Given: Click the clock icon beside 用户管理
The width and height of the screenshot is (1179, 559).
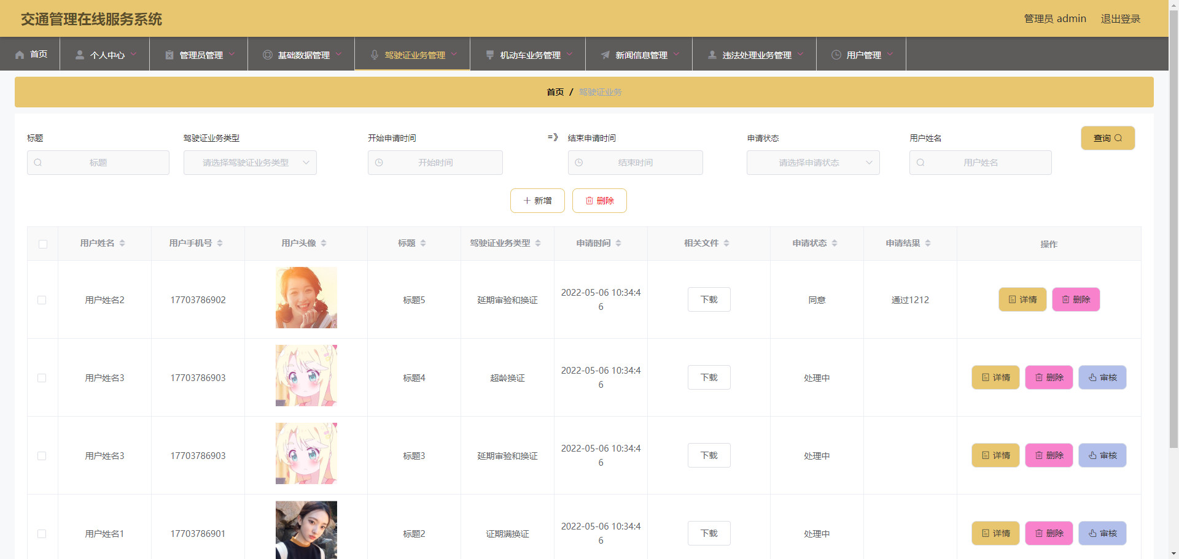Looking at the screenshot, I should click(x=836, y=55).
